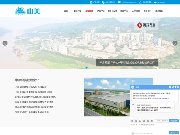Expand send options arrow next to 发送
The width and height of the screenshot is (180, 135).
(177, 132)
